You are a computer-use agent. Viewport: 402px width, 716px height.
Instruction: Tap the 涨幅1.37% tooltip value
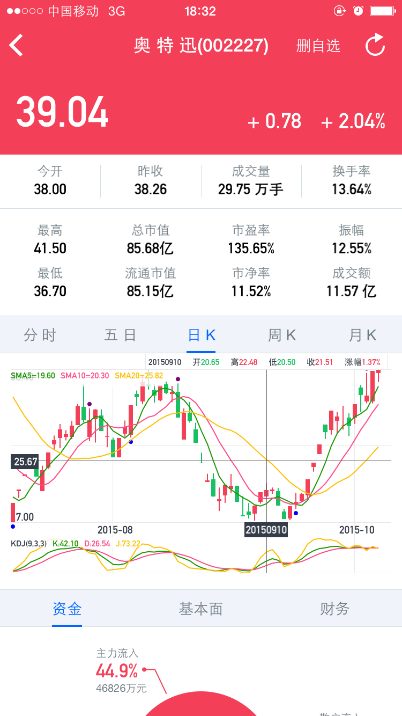tap(362, 362)
